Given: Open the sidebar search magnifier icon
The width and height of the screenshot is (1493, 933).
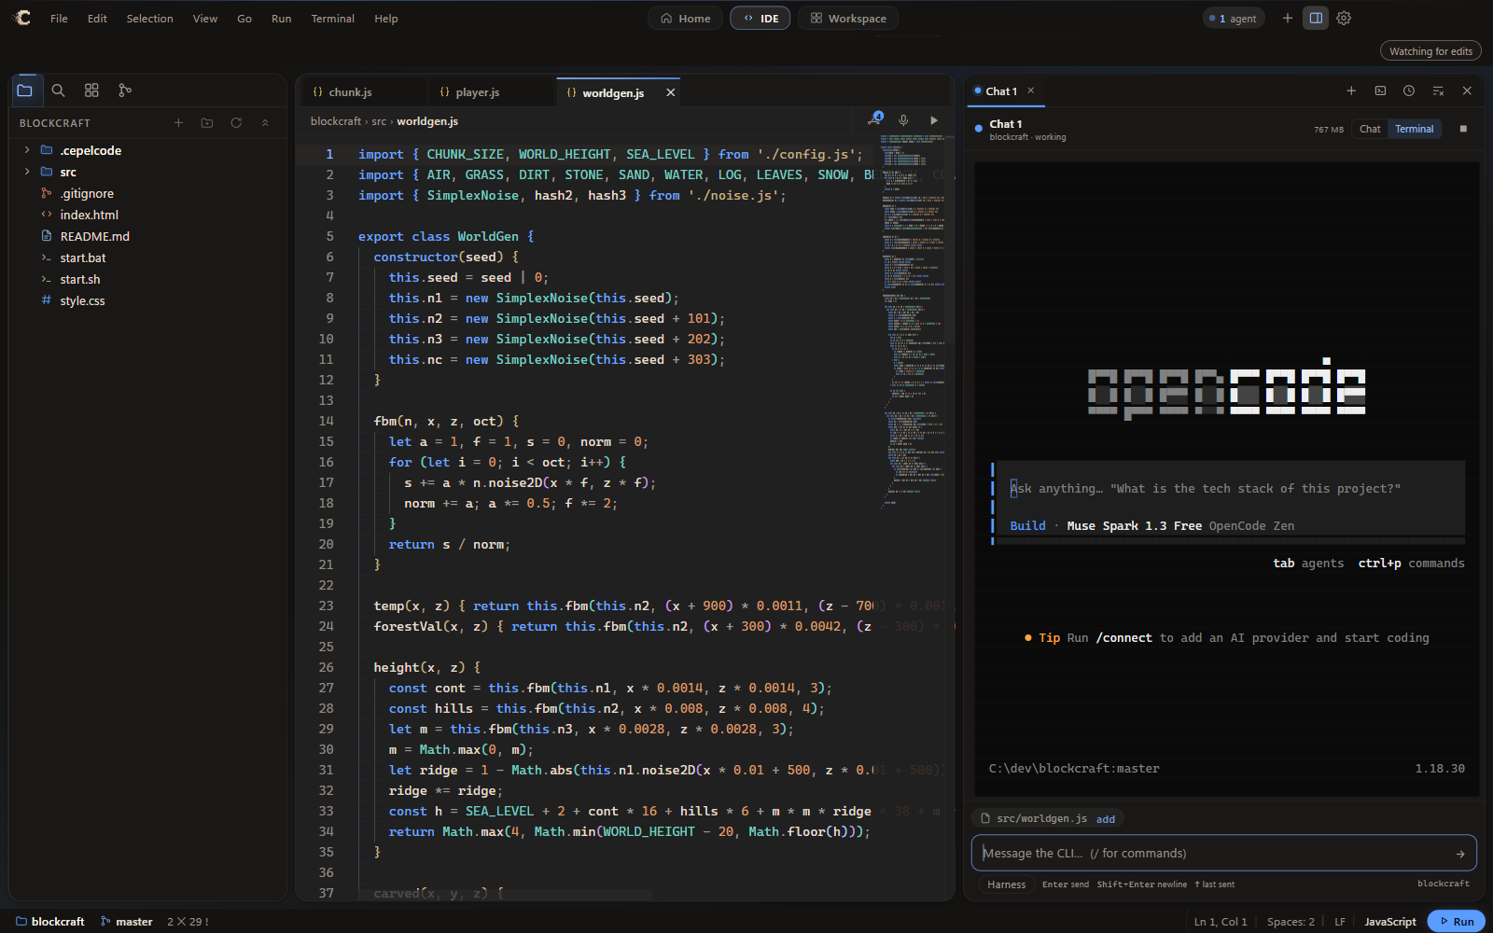Looking at the screenshot, I should tap(58, 91).
